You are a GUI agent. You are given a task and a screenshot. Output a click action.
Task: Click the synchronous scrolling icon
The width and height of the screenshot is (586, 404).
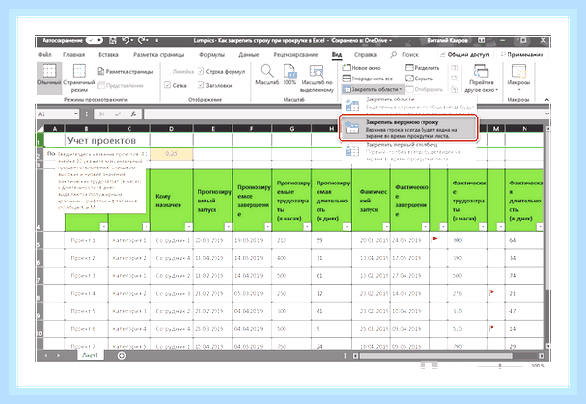[x=455, y=79]
